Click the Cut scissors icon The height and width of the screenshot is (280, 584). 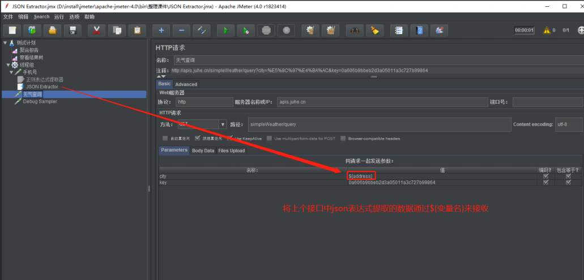97,31
